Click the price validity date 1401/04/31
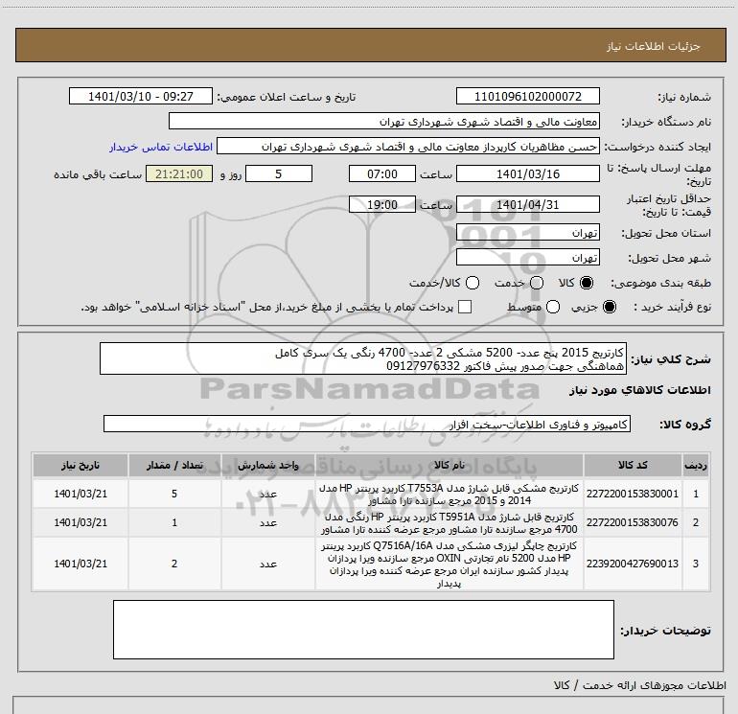Screen dimensions: 738x714 pyautogui.click(x=527, y=204)
